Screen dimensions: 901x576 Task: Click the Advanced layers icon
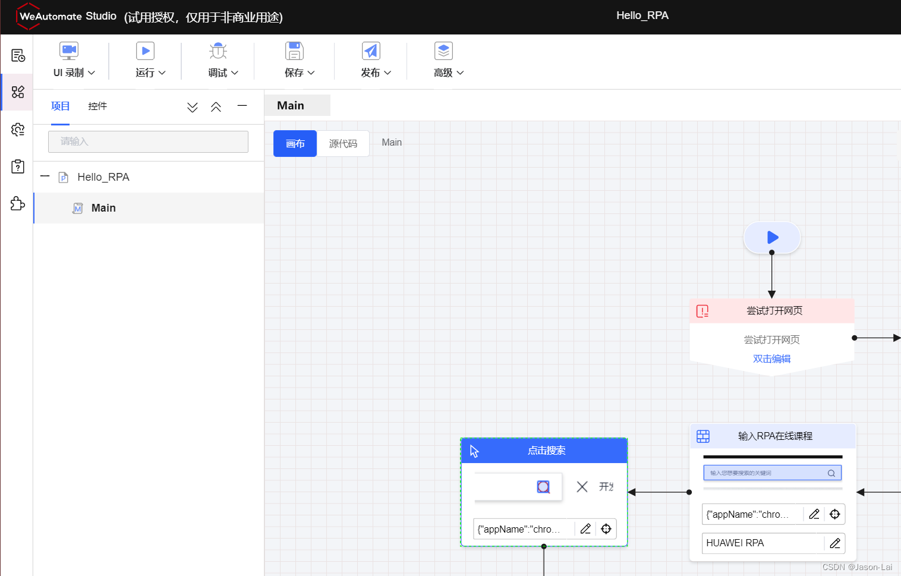click(x=443, y=51)
